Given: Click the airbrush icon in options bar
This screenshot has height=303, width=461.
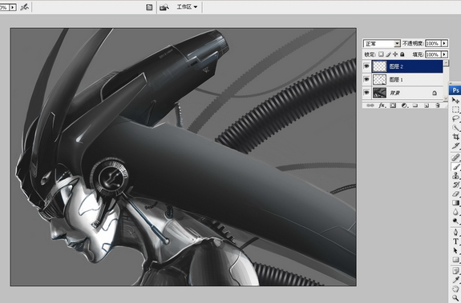Looking at the screenshot, I should [24, 7].
